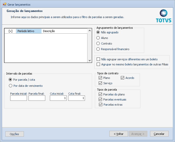Focus the Parcela inicial field
Image resolution: width=175 pixels, height=142 pixels.
pos(19,98)
